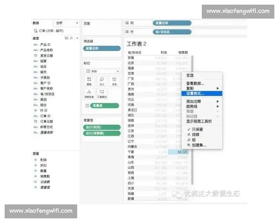Click the 安徽 row label
279x223 pixels.
pyautogui.click(x=131, y=58)
